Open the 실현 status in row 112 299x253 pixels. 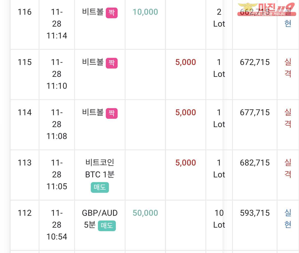[288, 219]
